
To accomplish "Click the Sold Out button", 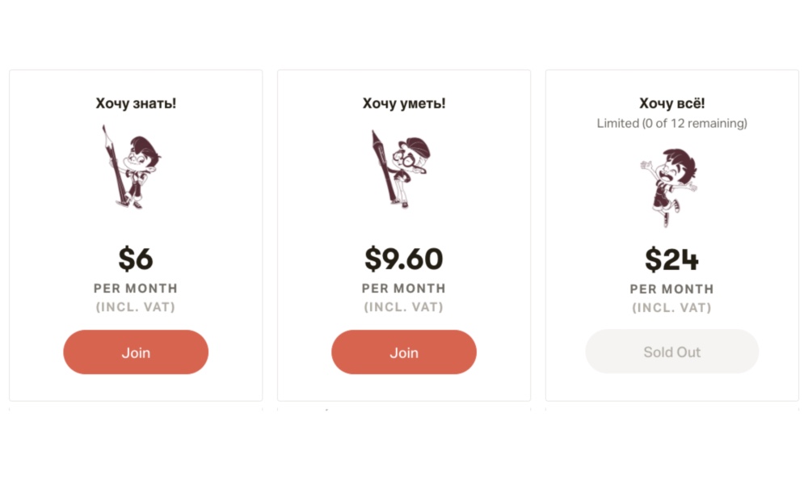I will point(672,352).
